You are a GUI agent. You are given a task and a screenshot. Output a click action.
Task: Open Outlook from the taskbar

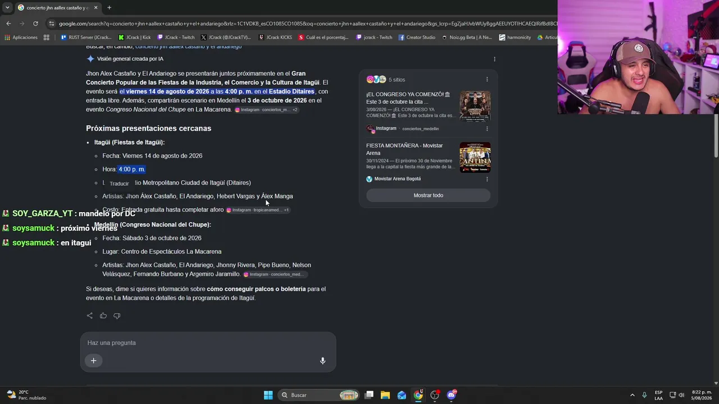[x=402, y=395]
